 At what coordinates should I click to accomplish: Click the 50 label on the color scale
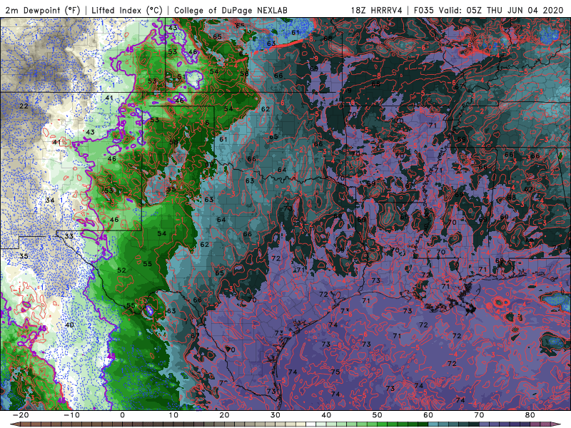(378, 415)
